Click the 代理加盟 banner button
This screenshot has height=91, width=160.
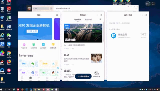pos(32,31)
